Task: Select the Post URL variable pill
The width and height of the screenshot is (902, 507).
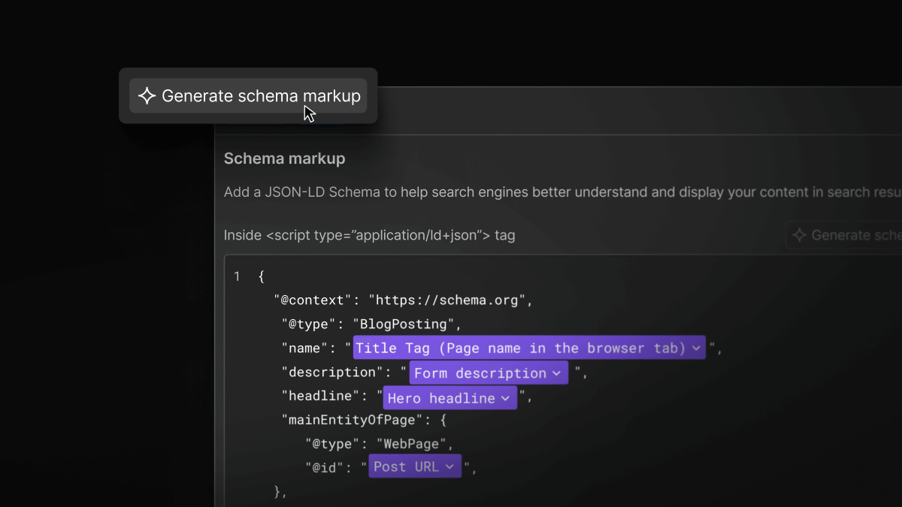Action: [x=406, y=466]
